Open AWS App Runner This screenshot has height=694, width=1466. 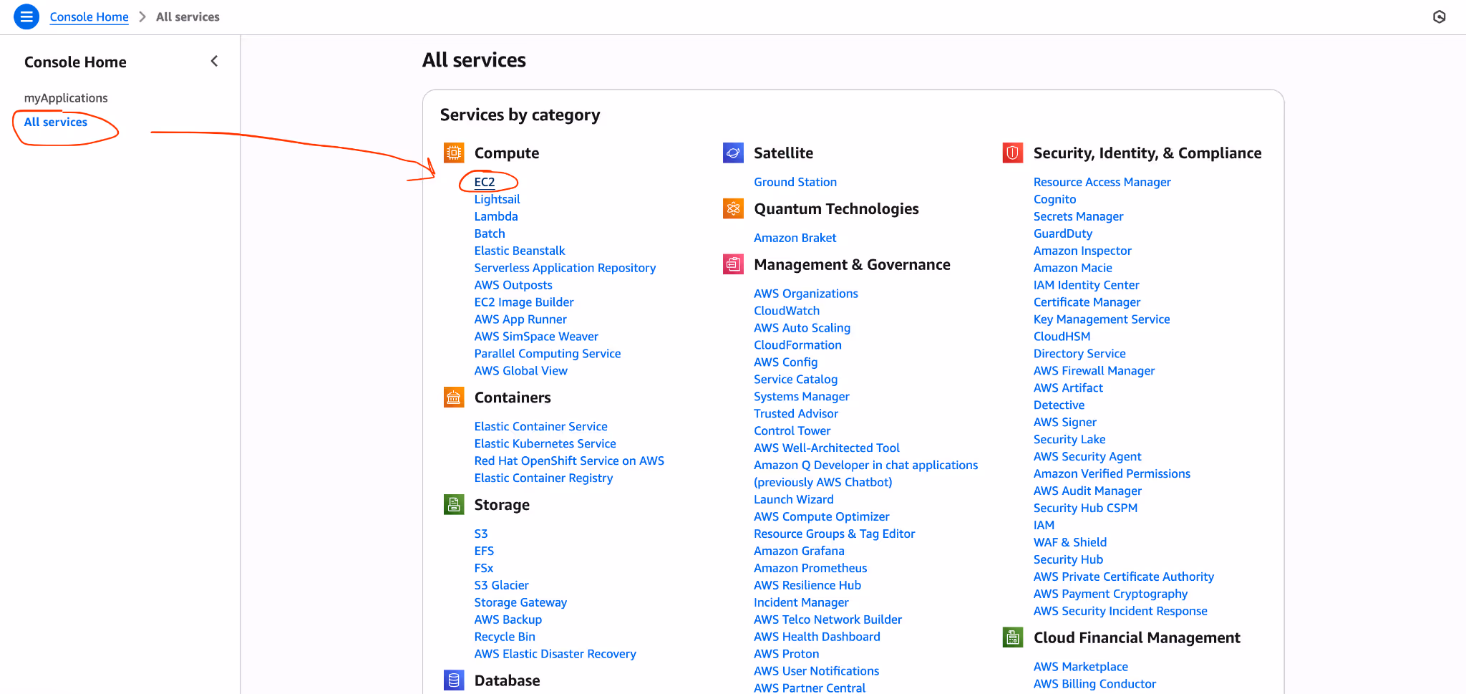coord(520,319)
